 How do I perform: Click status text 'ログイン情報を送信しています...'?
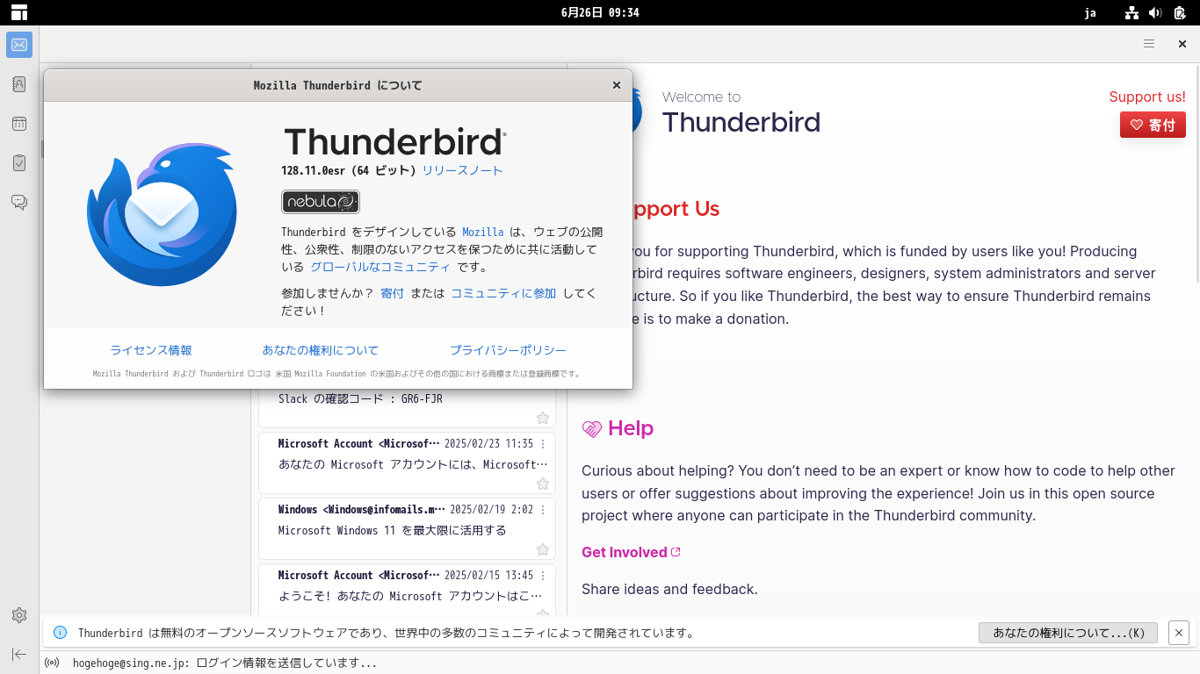coord(286,663)
